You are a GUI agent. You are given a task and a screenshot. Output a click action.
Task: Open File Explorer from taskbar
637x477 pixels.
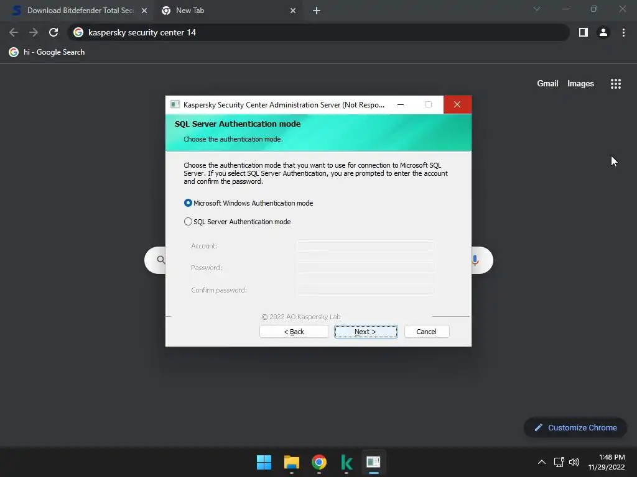(292, 462)
